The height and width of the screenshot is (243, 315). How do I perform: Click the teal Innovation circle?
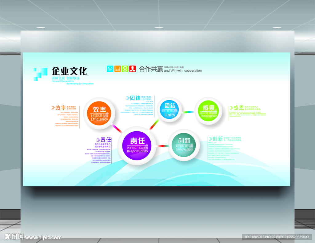click(184, 145)
